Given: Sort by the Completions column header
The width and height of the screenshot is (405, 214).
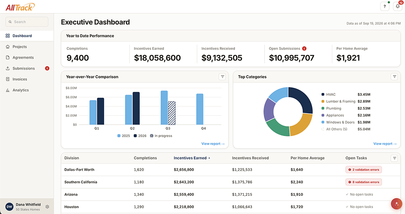Looking at the screenshot, I should [x=145, y=158].
